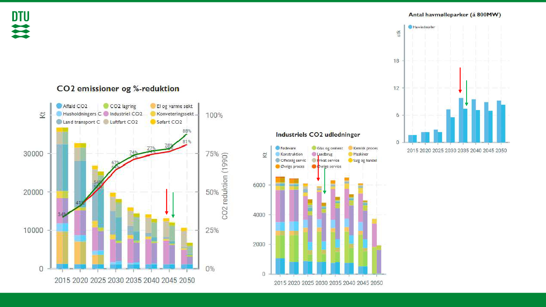Click the 0% tick on reduction axis

click(x=210, y=269)
